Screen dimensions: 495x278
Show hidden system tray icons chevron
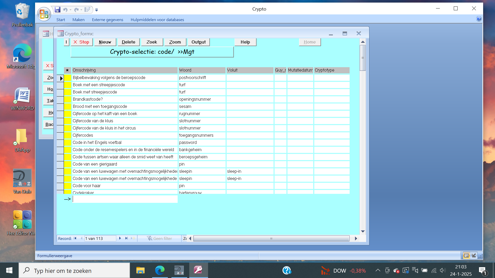[x=378, y=270]
